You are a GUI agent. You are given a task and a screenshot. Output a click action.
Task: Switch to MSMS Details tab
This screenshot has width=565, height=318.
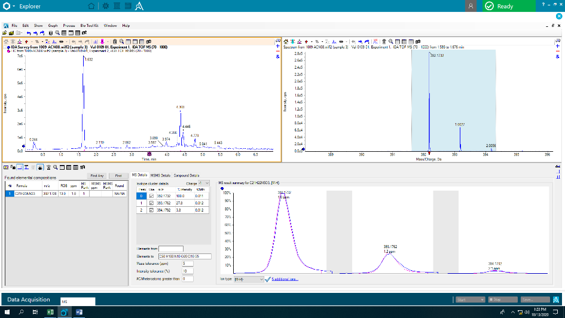click(160, 175)
